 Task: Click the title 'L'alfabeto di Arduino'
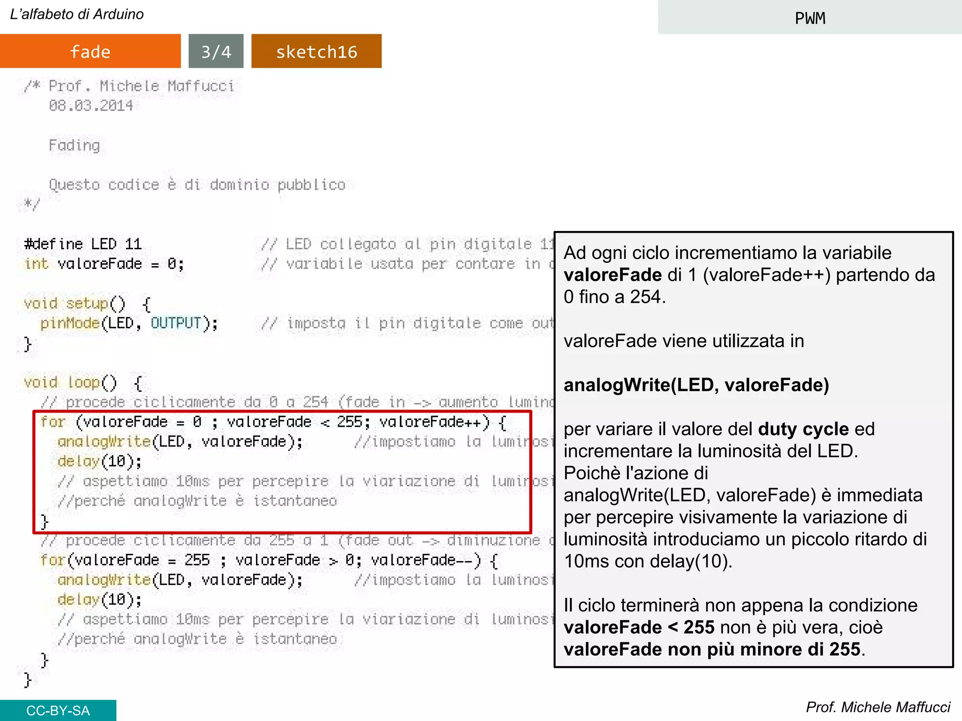pos(77,14)
